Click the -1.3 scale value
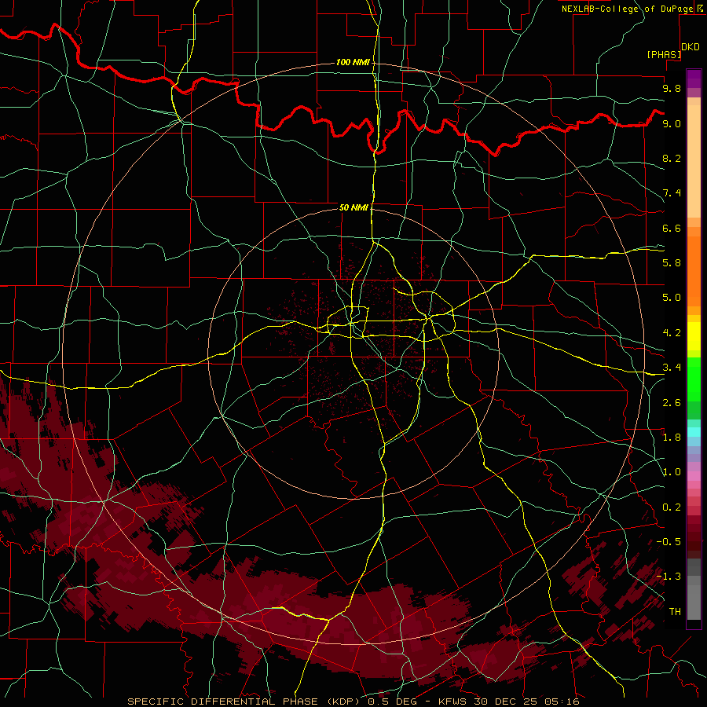This screenshot has height=707, width=707. [669, 577]
